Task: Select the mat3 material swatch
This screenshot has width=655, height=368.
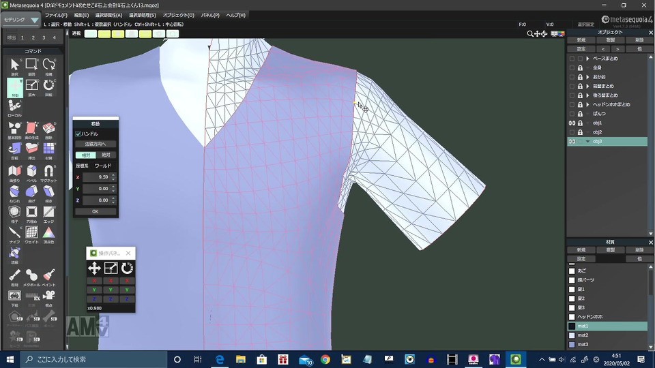Action: [572, 345]
